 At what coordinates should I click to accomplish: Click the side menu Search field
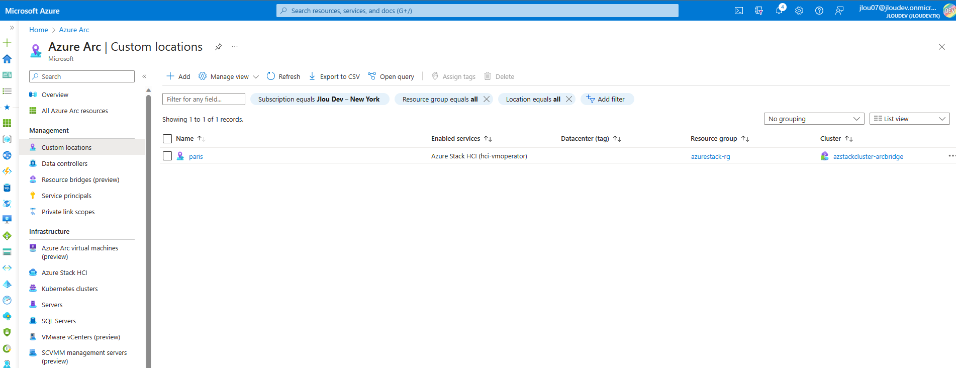pyautogui.click(x=82, y=76)
